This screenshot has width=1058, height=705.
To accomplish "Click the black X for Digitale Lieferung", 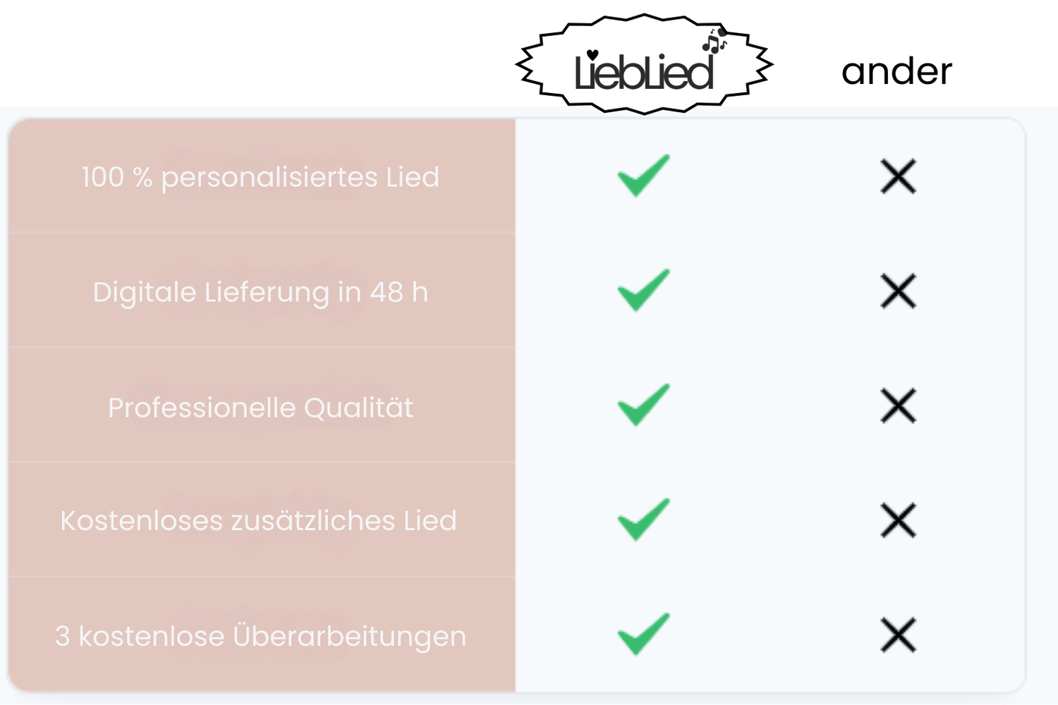I will click(x=898, y=291).
